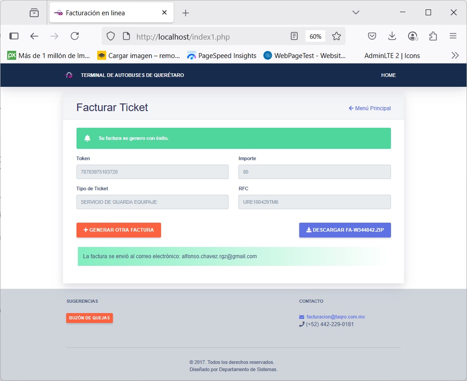Open the HOME navigation menu item
Screen dimensions: 467x381
[x=388, y=75]
